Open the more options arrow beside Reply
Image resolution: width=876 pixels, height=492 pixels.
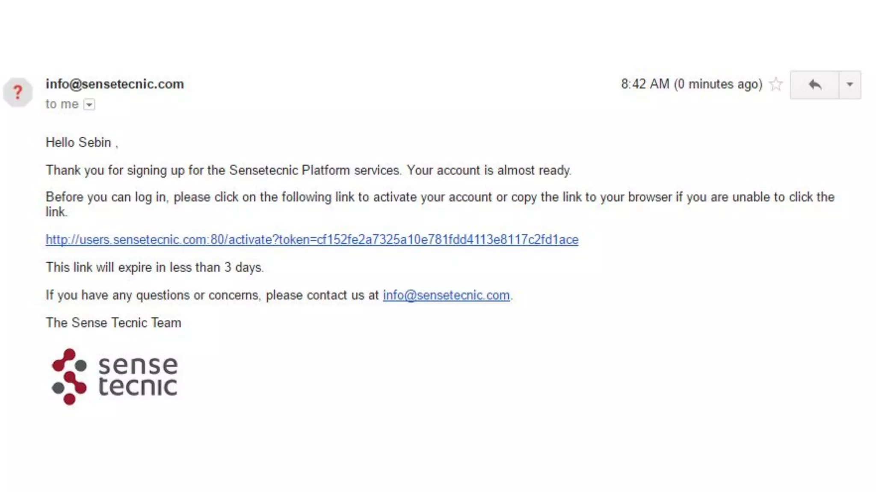click(849, 85)
